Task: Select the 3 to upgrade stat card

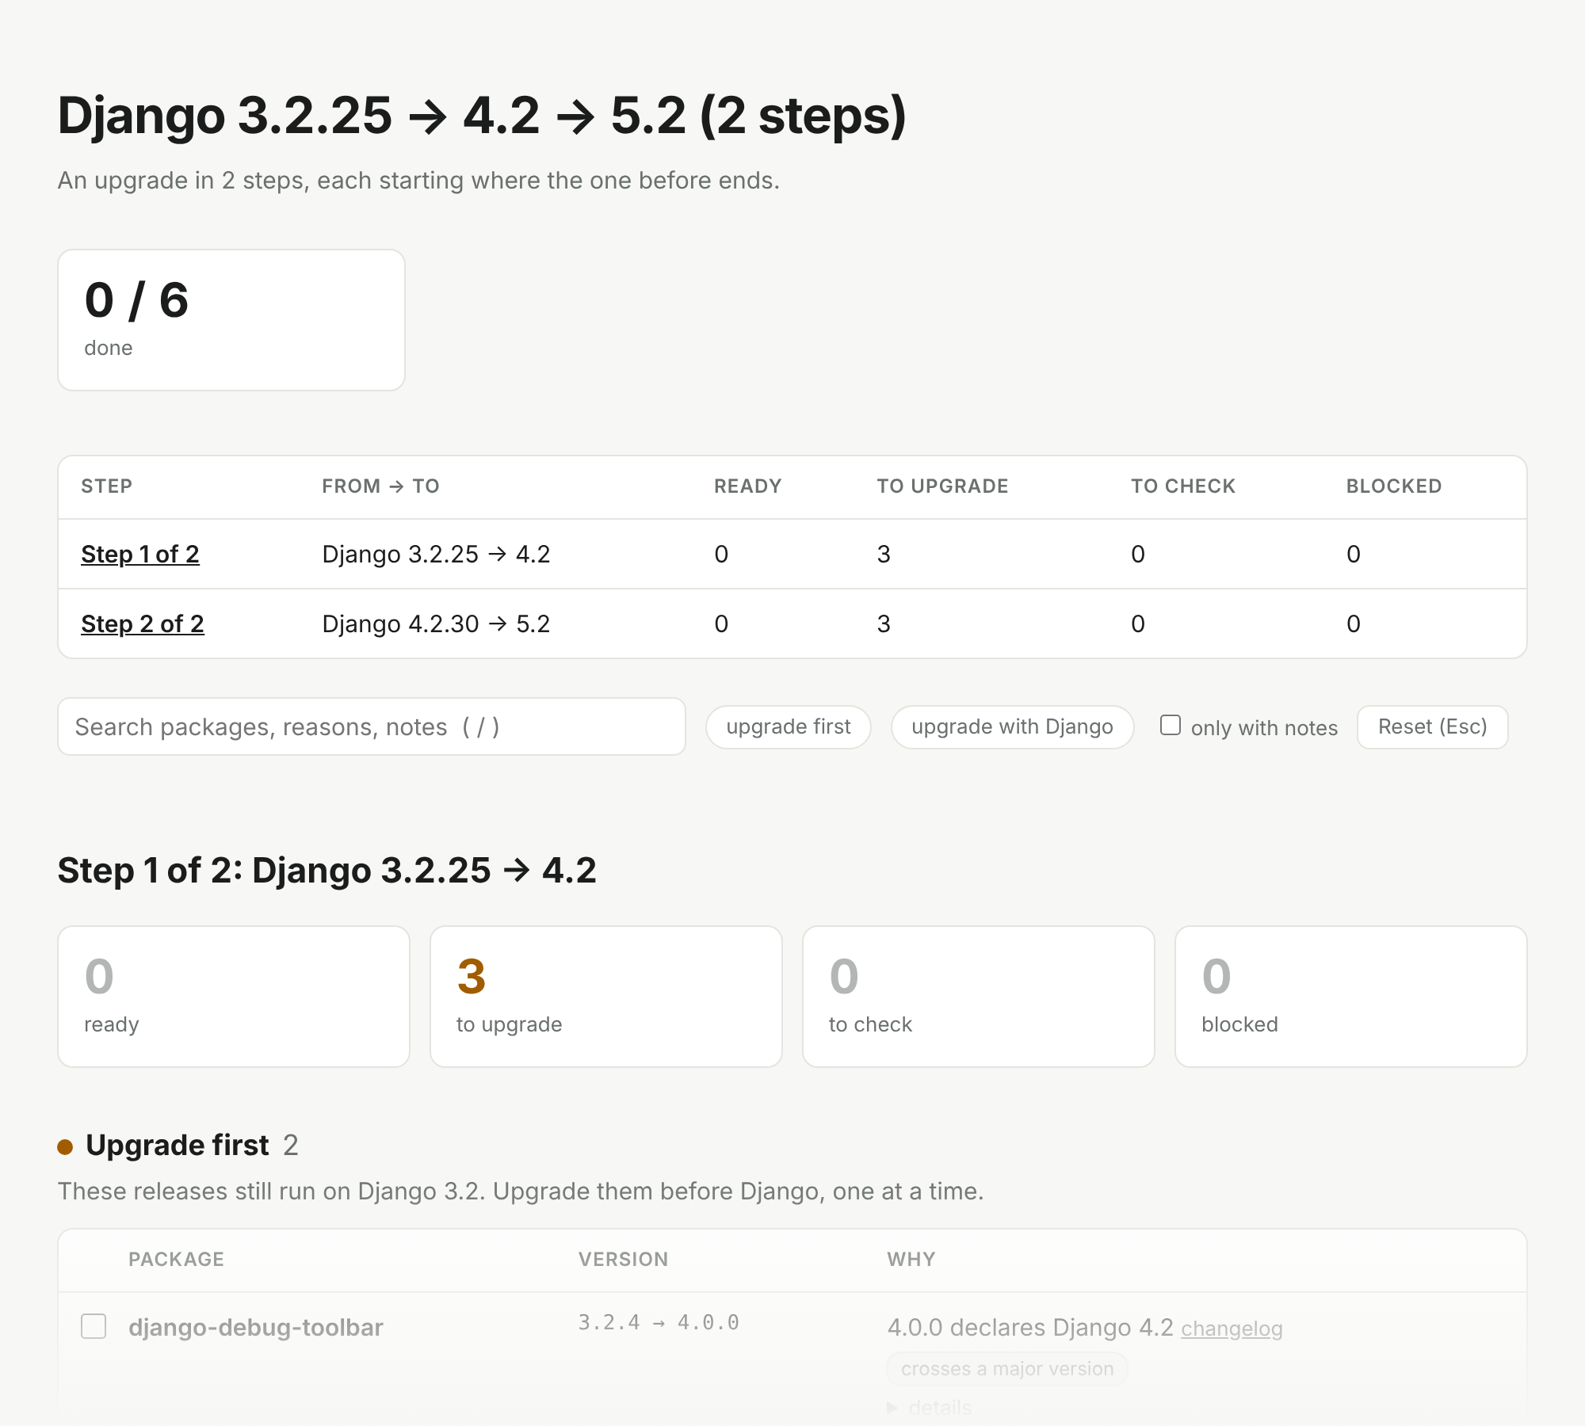Action: coord(605,997)
